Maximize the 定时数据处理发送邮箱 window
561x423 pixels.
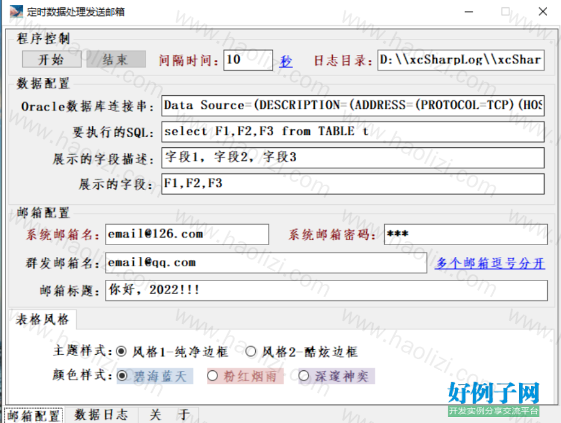tap(505, 12)
